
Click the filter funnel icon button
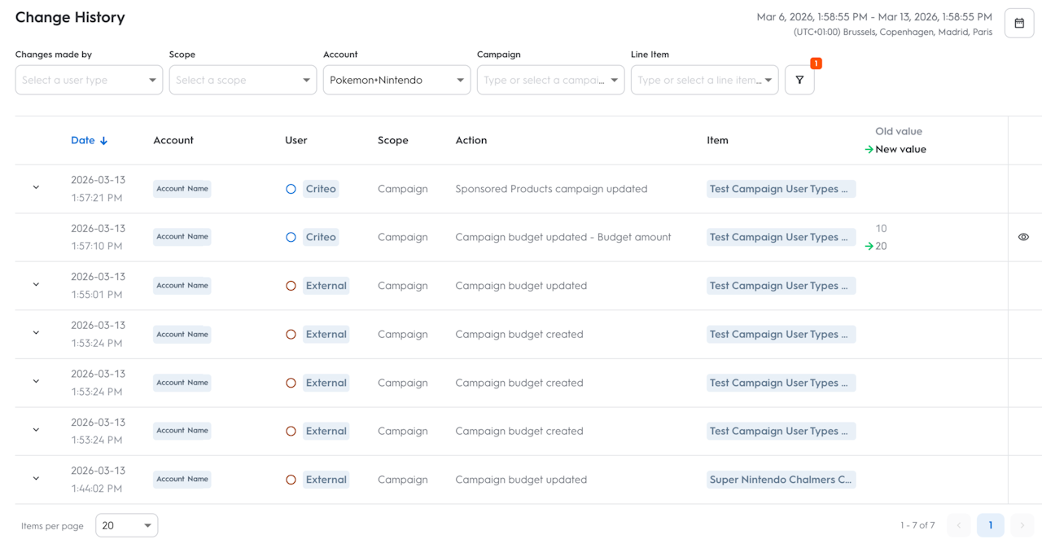click(x=799, y=80)
